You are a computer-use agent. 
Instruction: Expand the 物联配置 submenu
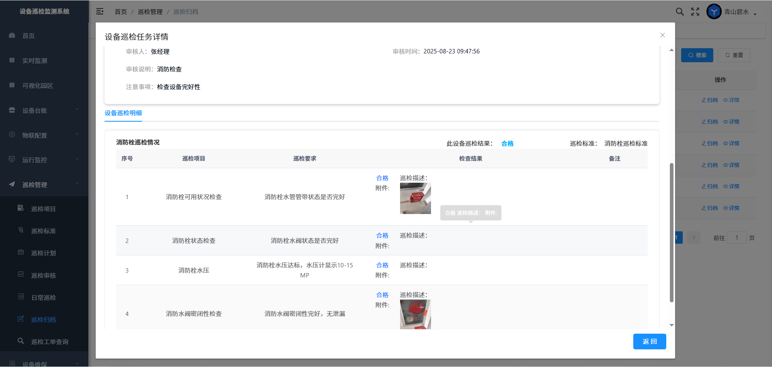[x=44, y=135]
